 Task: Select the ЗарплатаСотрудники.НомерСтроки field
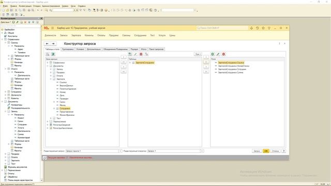pos(234,66)
